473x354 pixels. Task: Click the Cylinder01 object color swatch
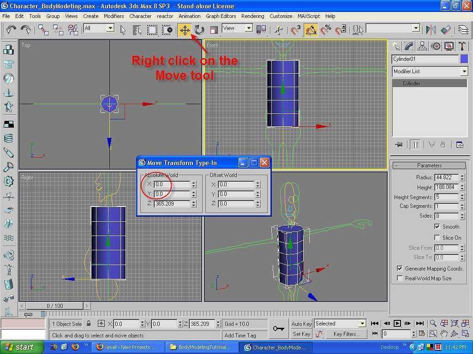pyautogui.click(x=464, y=59)
